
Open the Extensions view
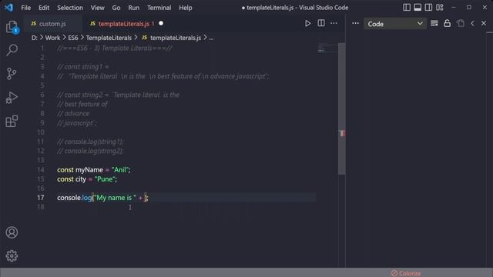[x=12, y=122]
